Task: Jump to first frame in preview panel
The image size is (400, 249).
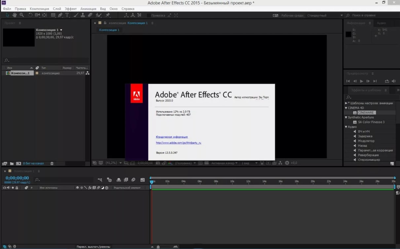Action: [348, 81]
